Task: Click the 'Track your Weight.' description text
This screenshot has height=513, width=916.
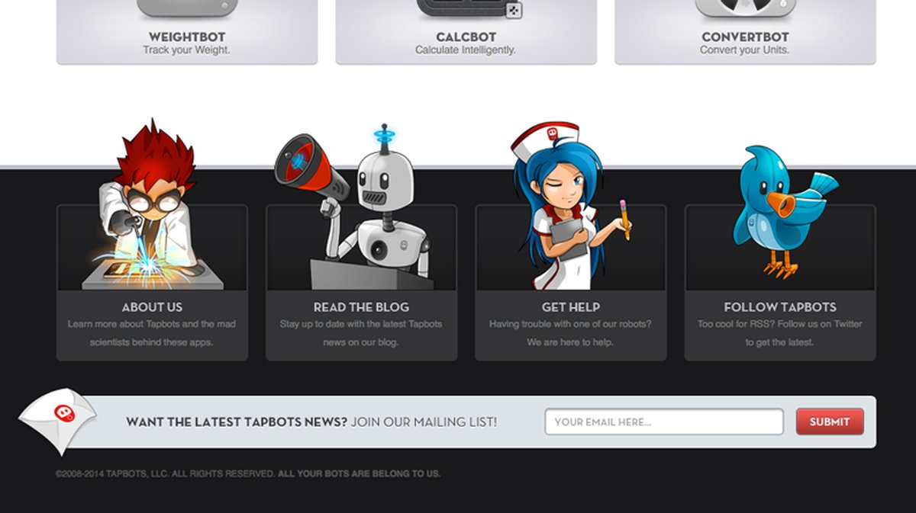Action: [186, 50]
